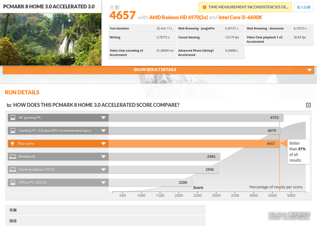The width and height of the screenshot is (317, 226).
Task: Click the chart icon beside the score comparison heading
Action: pyautogui.click(x=9, y=105)
